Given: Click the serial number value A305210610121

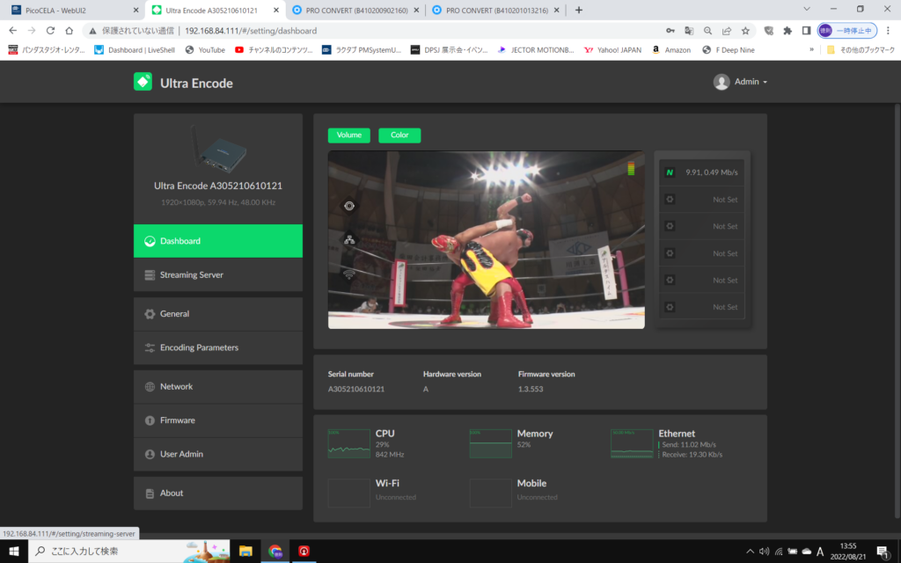Looking at the screenshot, I should 356,389.
